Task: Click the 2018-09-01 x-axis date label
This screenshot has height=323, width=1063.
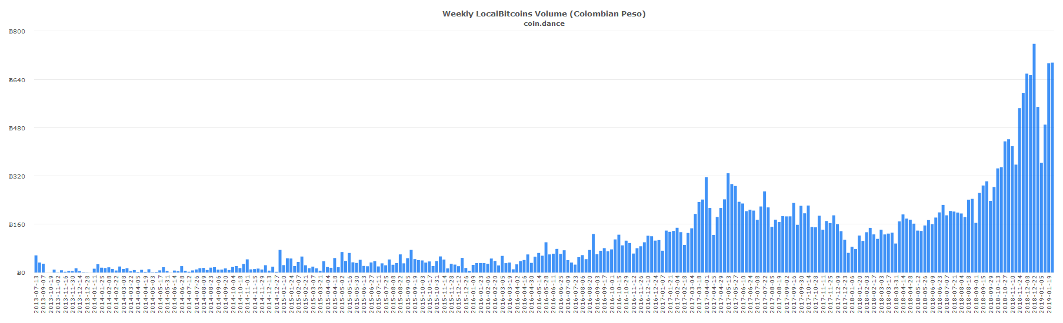Action: click(977, 294)
